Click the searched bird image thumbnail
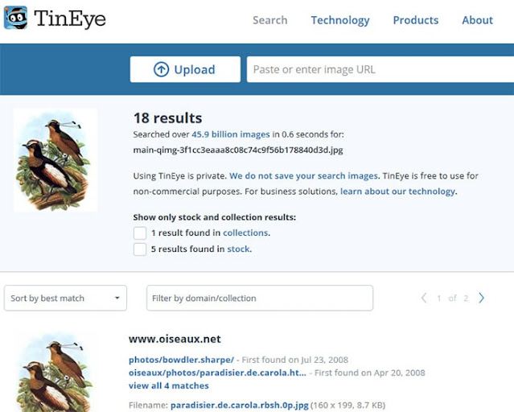 pos(56,160)
